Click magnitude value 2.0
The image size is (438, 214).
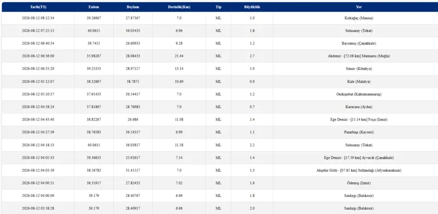click(x=252, y=209)
